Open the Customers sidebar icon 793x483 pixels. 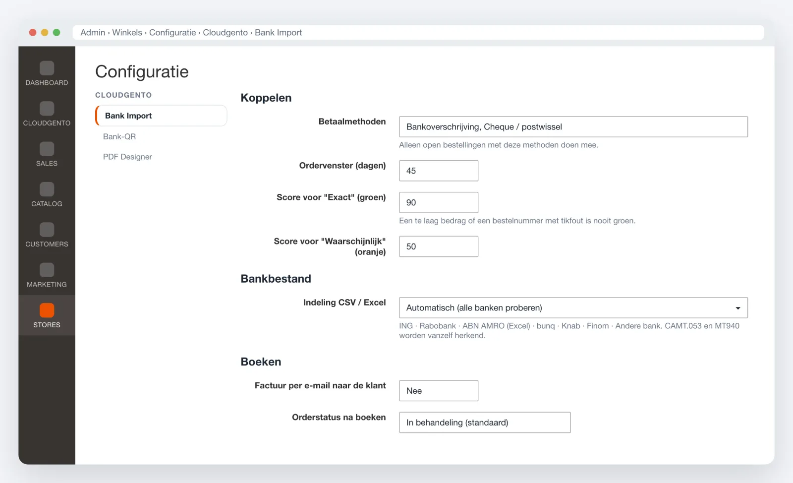(x=47, y=230)
